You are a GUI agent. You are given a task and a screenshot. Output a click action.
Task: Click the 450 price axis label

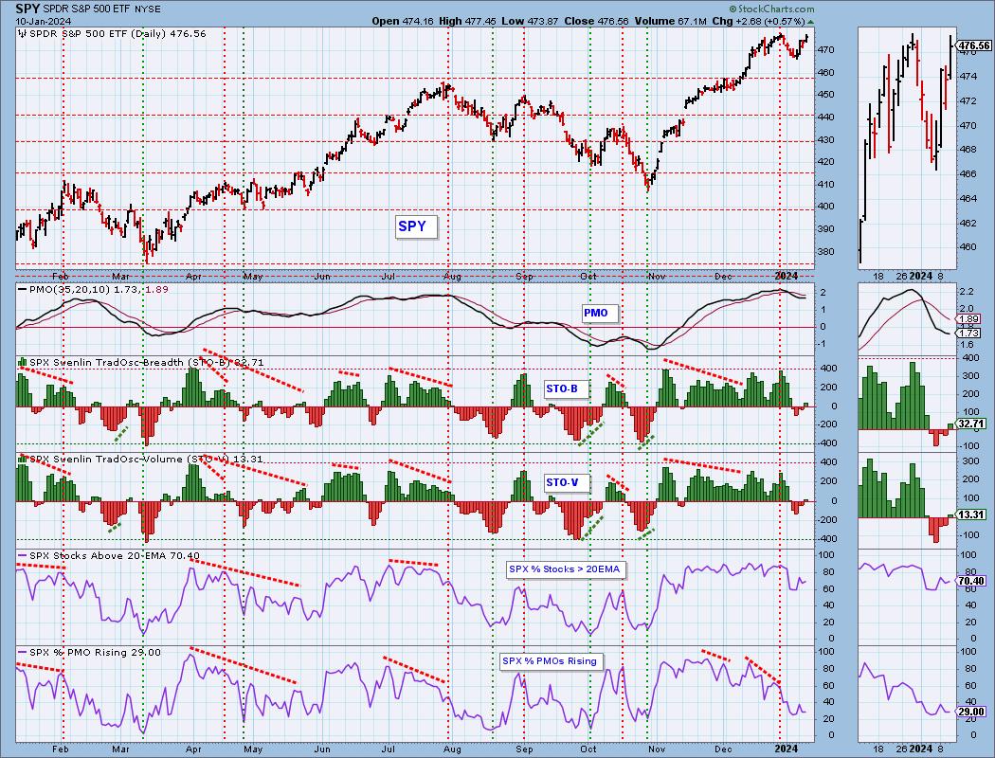[x=827, y=95]
